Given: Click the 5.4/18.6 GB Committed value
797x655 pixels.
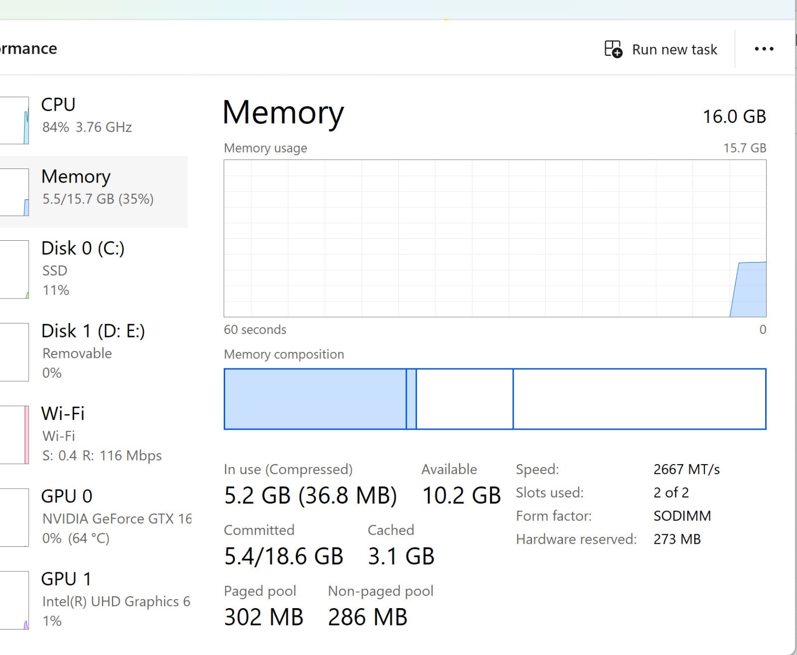Looking at the screenshot, I should tap(283, 556).
